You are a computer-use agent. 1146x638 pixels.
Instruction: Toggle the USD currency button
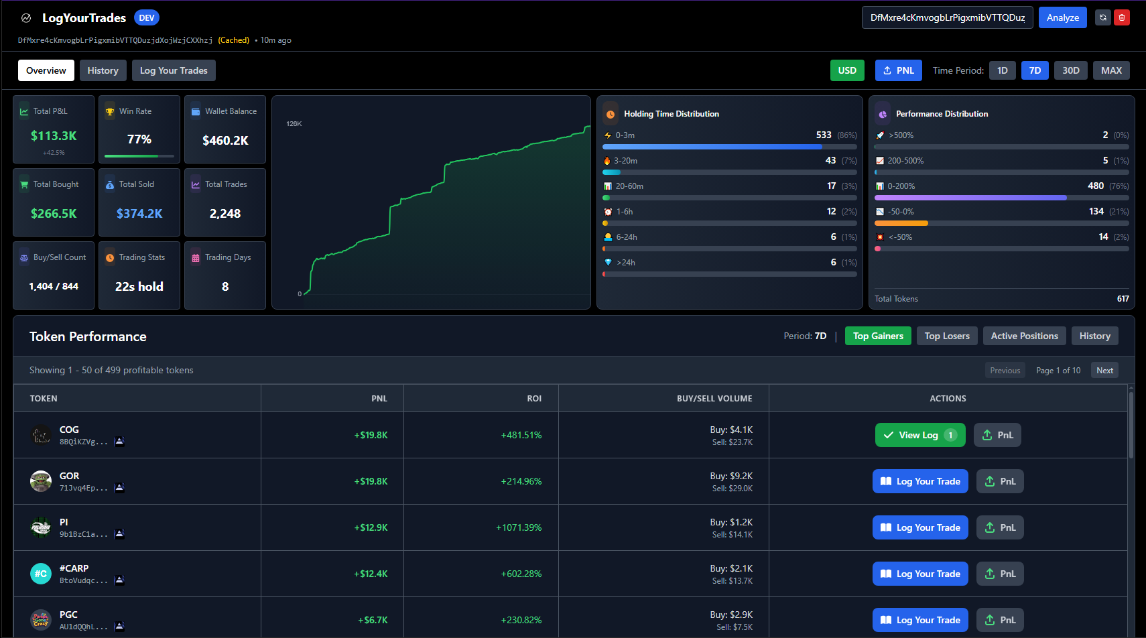[847, 70]
